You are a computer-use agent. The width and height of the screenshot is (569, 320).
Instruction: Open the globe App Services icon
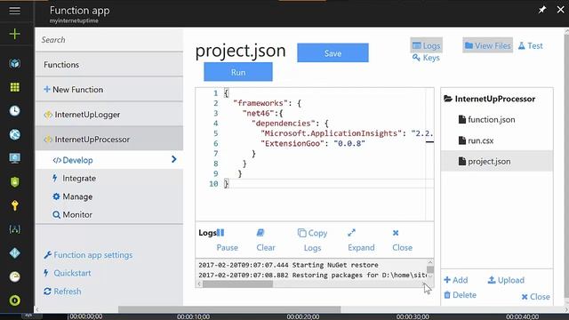tap(15, 134)
